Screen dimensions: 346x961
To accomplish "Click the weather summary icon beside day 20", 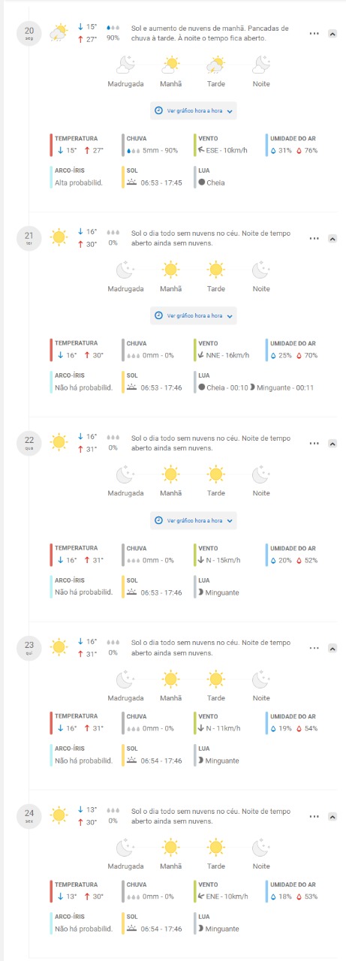I will [x=59, y=33].
